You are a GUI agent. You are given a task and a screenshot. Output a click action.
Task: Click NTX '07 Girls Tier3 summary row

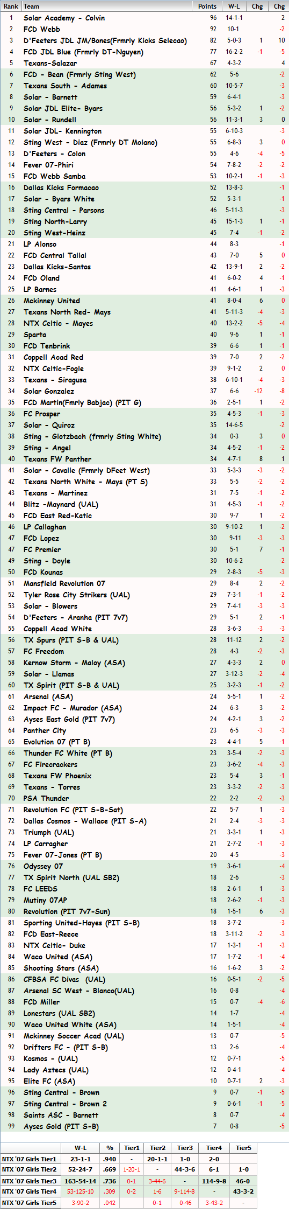[x=128, y=1181]
